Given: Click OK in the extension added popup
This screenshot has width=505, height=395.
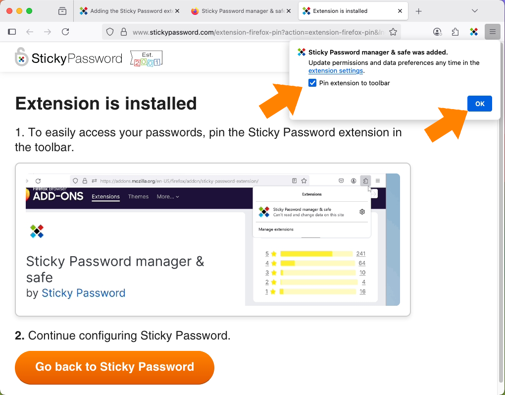Looking at the screenshot, I should [480, 104].
